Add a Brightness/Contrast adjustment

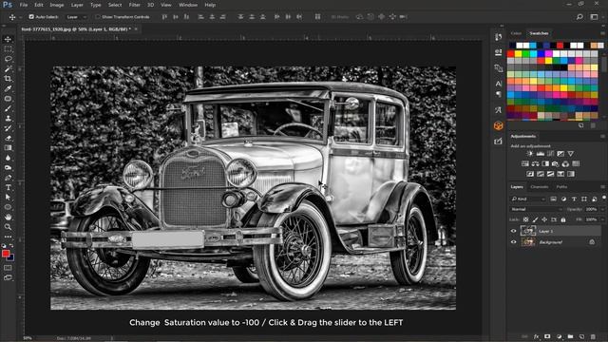coord(530,154)
